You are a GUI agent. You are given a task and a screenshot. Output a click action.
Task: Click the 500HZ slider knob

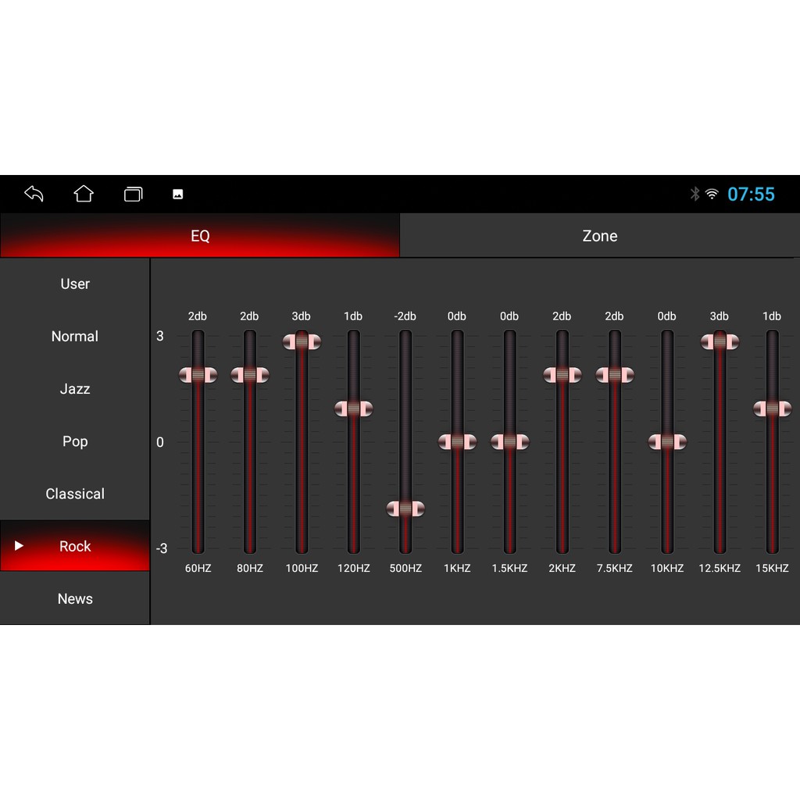coord(405,509)
